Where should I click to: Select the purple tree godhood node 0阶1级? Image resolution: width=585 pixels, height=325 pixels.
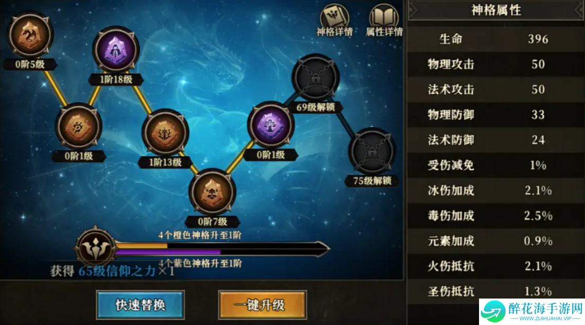click(271, 125)
